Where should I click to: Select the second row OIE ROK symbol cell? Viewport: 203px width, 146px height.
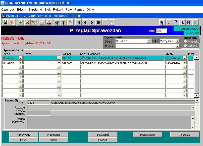coord(71,63)
